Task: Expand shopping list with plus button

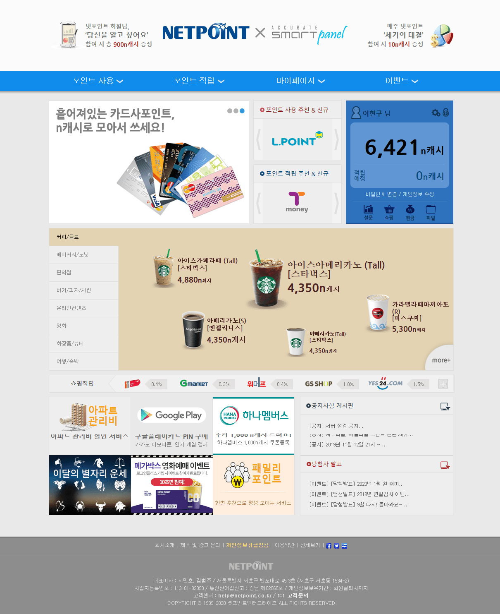Action: pyautogui.click(x=443, y=384)
